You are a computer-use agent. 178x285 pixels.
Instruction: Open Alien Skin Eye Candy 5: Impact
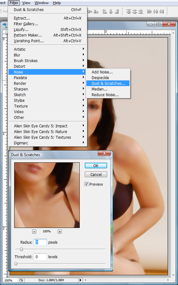coord(48,126)
